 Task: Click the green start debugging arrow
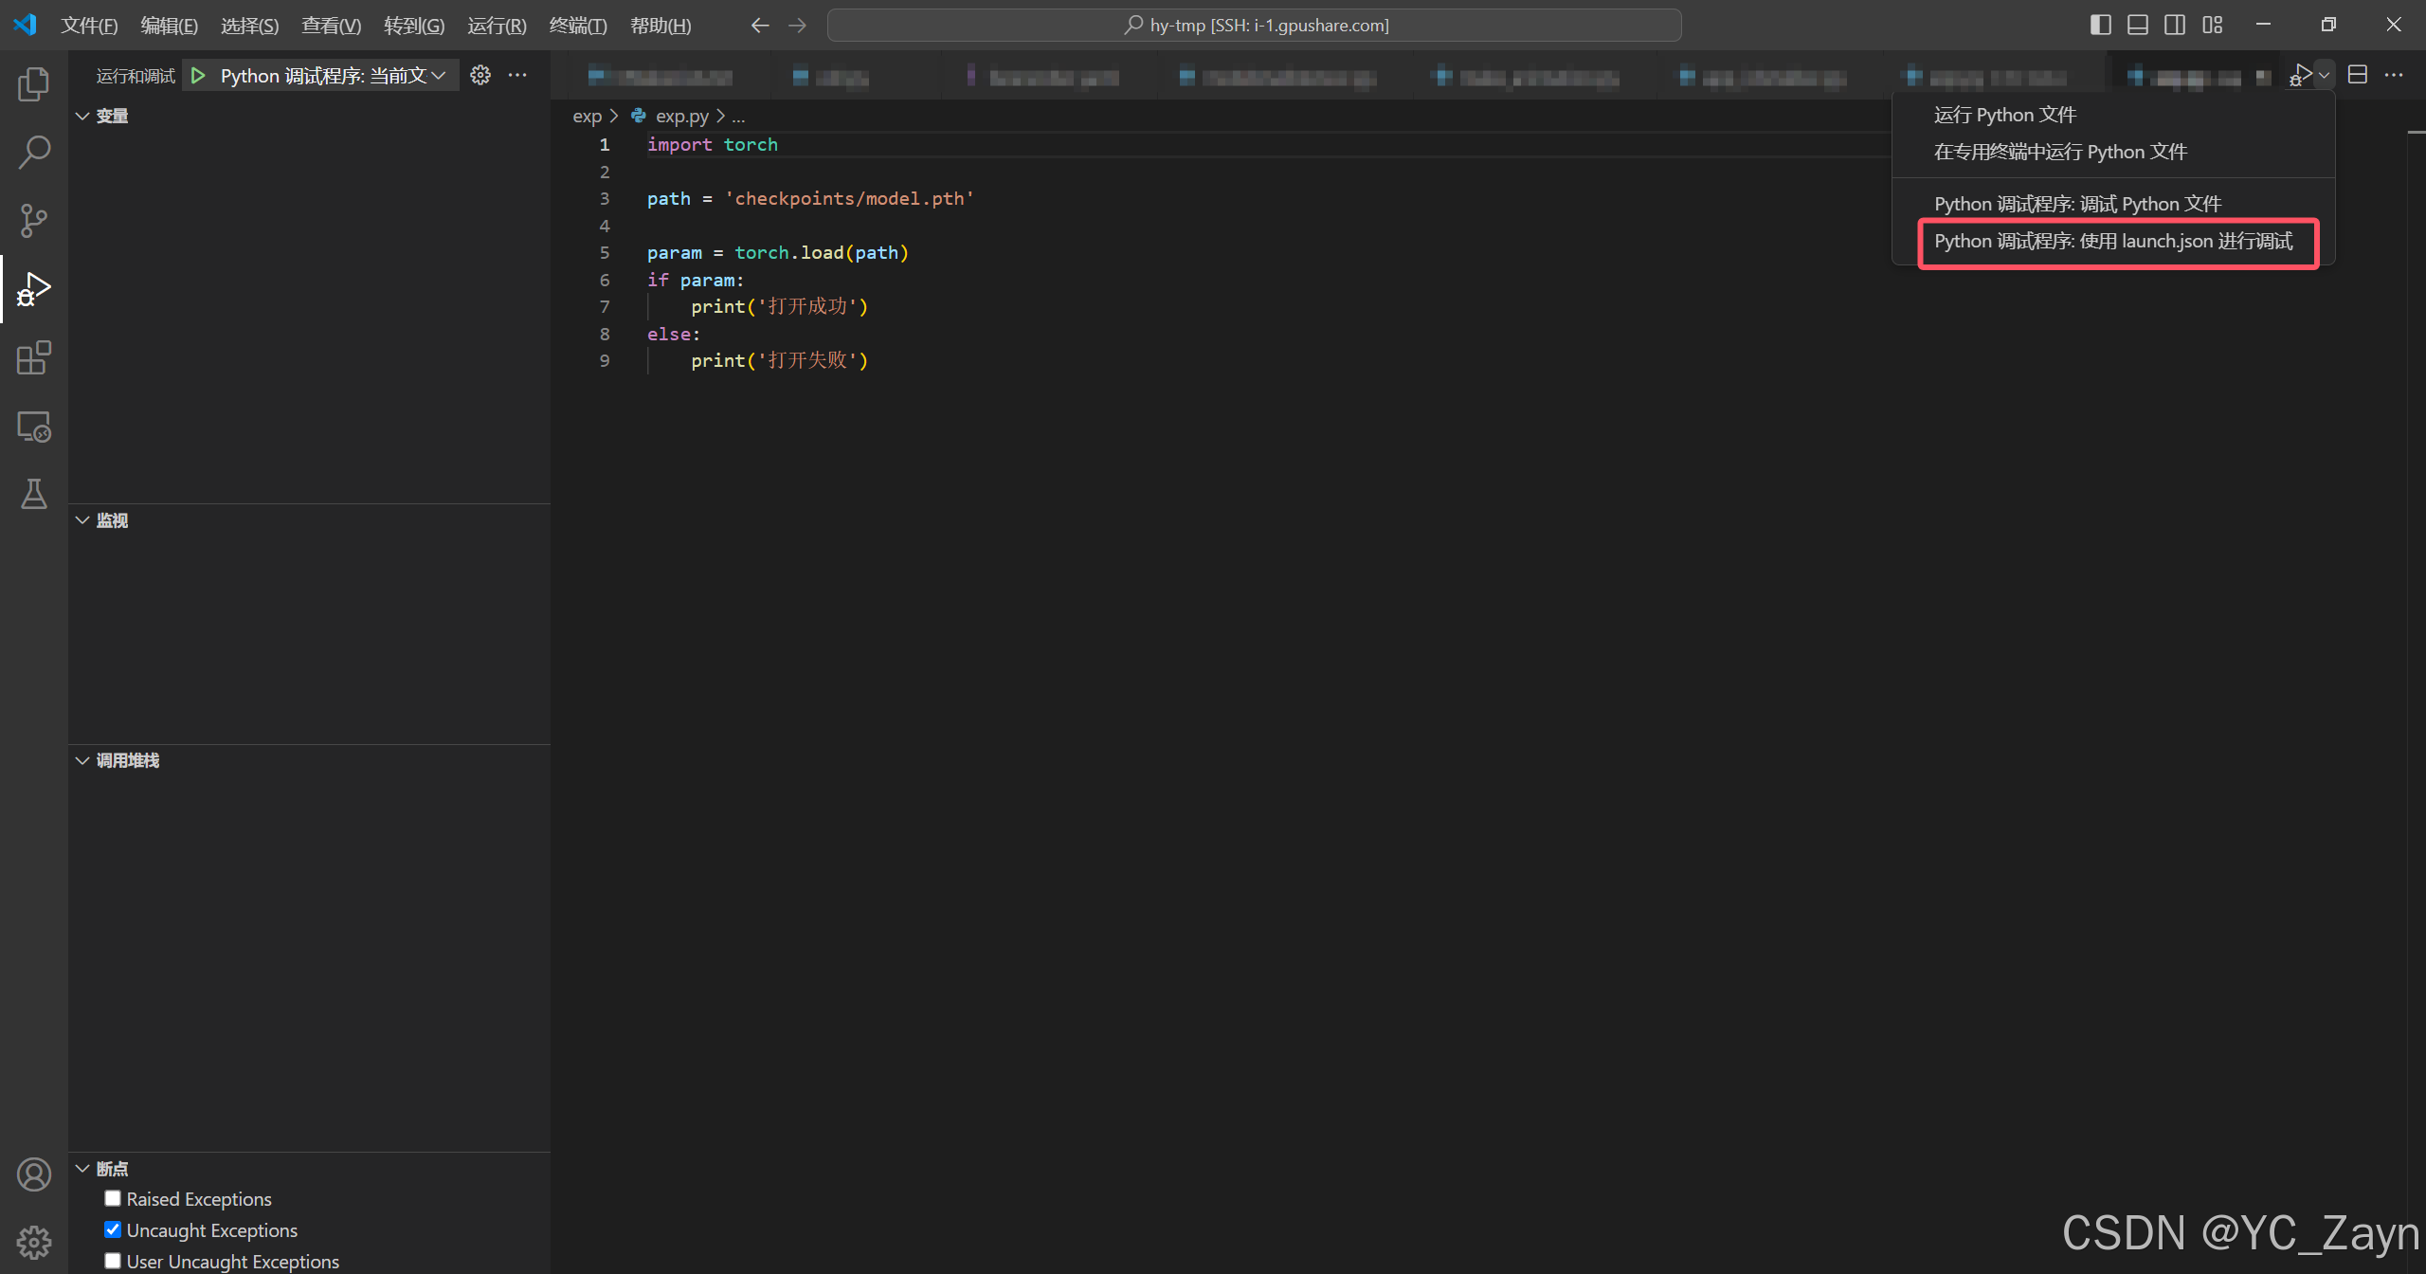click(198, 76)
